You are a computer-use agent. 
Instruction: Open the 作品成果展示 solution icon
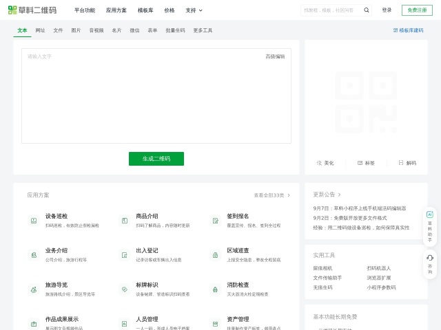coord(34,324)
